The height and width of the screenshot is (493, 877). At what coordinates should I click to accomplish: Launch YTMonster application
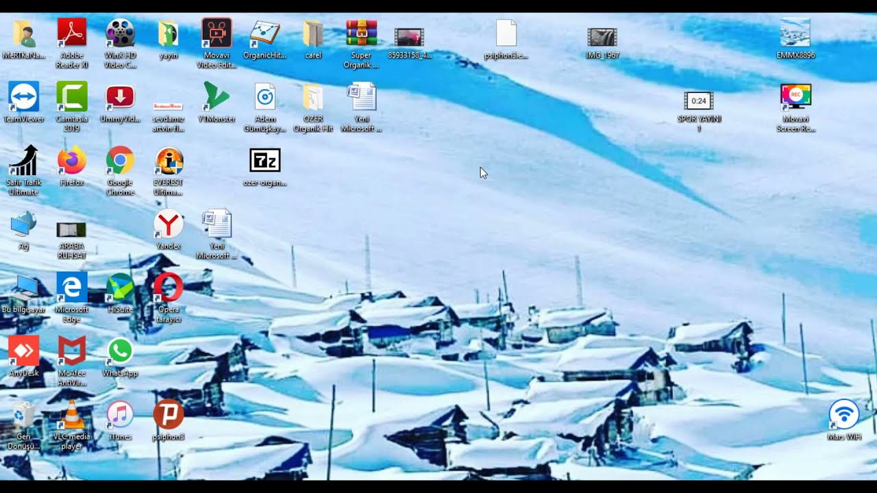point(217,97)
